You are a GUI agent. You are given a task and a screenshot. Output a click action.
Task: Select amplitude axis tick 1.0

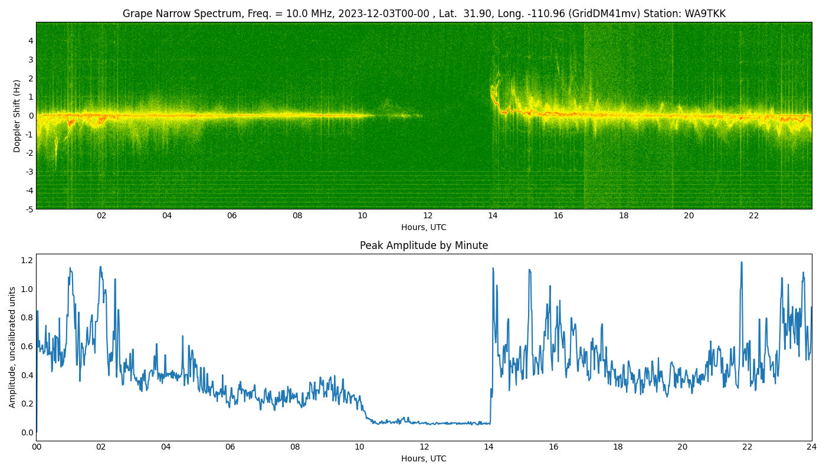click(x=27, y=289)
